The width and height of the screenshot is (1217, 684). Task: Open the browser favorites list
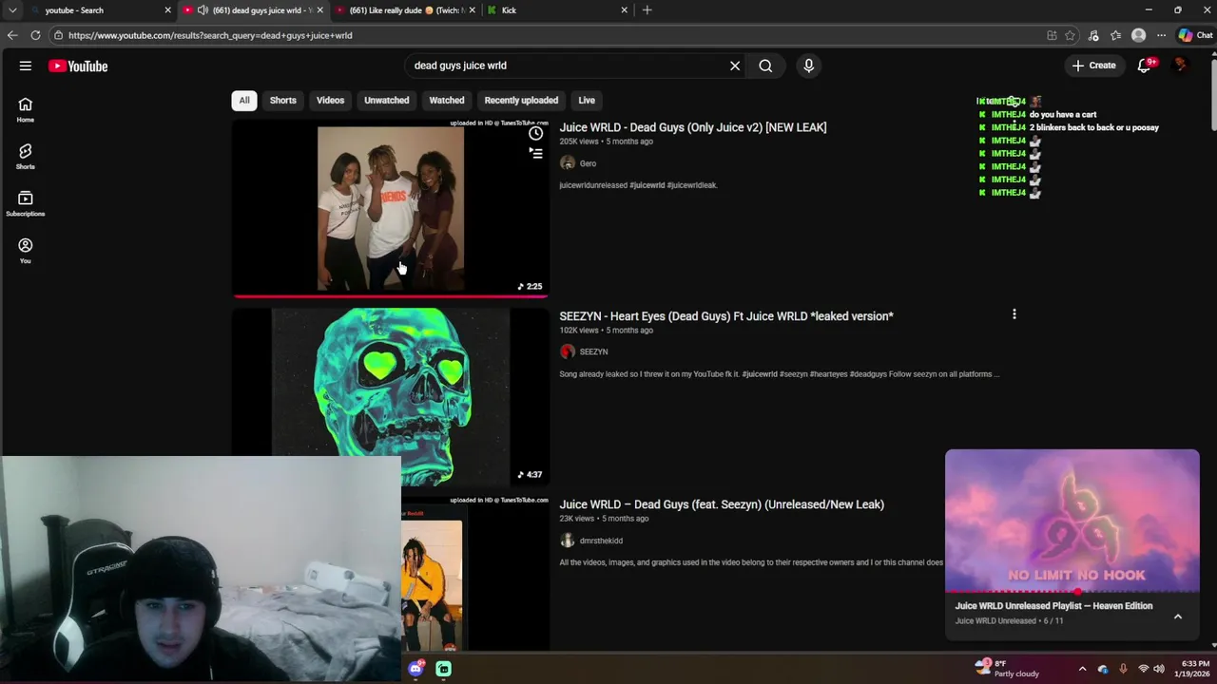pyautogui.click(x=1116, y=35)
